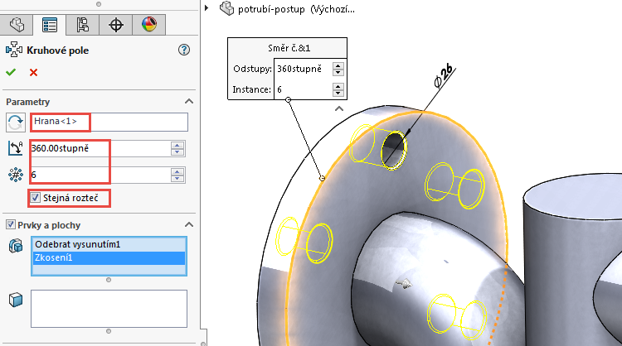Open the ConfigurationManager tab

82,25
